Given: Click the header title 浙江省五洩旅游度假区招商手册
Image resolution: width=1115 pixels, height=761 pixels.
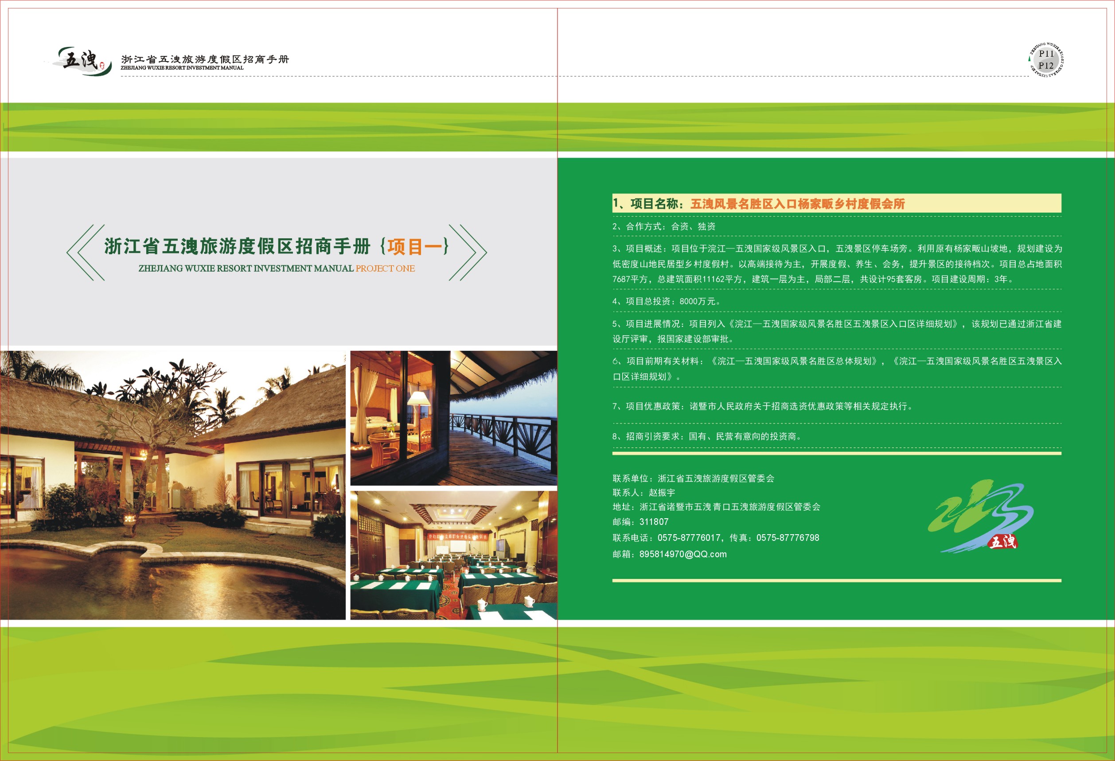Looking at the screenshot, I should tap(205, 59).
